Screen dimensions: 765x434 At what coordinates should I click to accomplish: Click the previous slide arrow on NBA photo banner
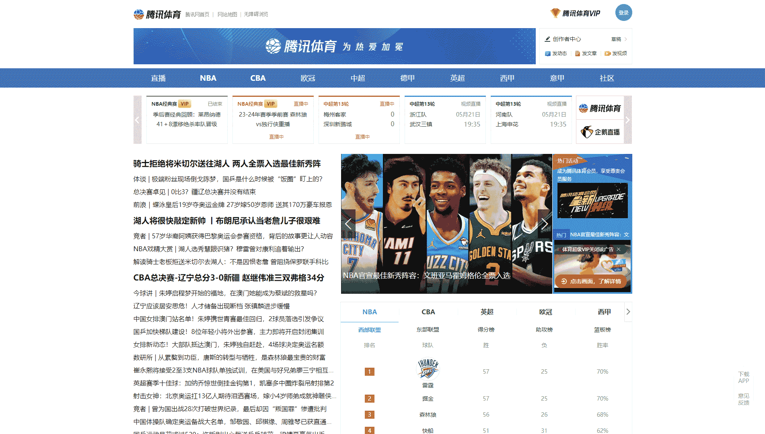pyautogui.click(x=348, y=224)
